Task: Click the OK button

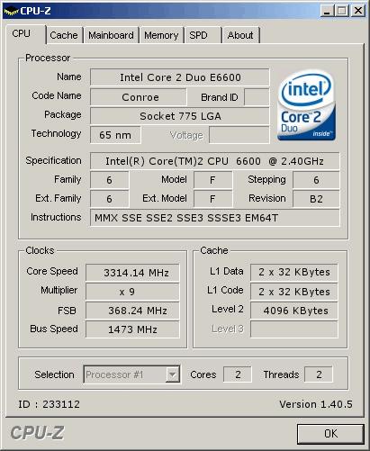Action: pyautogui.click(x=330, y=434)
